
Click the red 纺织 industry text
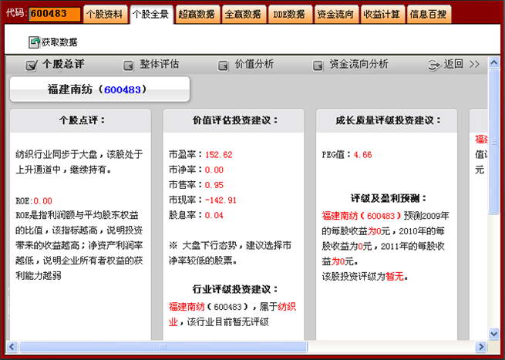(x=287, y=307)
